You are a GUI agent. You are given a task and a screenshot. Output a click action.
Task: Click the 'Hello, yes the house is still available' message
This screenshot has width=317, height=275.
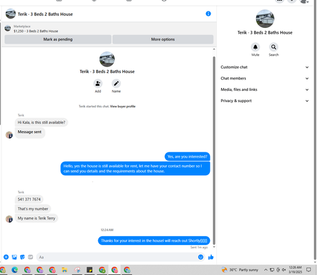click(135, 168)
